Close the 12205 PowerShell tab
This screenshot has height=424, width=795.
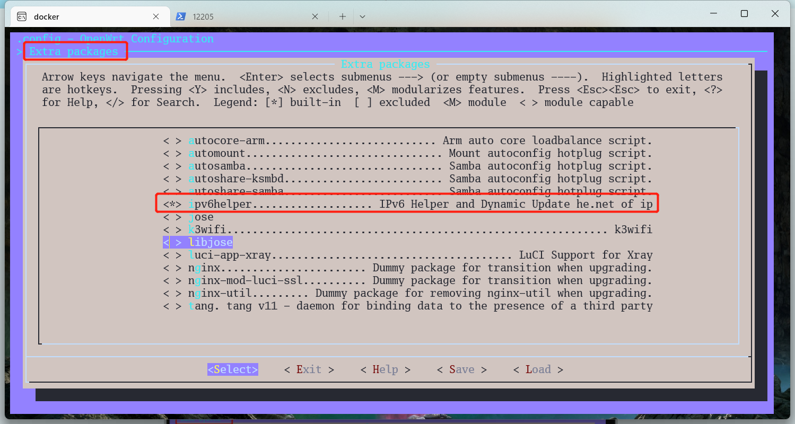click(315, 16)
